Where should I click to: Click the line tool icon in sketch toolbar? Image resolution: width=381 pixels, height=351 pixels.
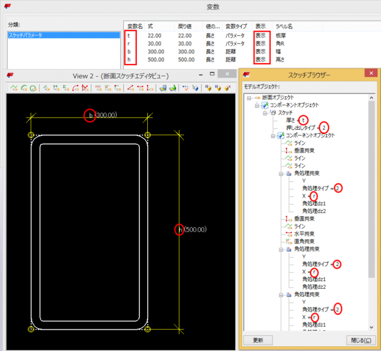[x=15, y=88]
